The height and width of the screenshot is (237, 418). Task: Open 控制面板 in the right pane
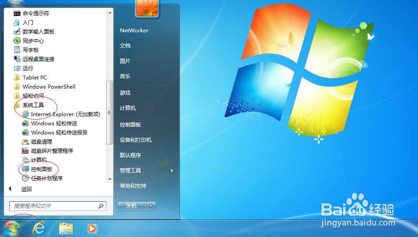point(130,125)
